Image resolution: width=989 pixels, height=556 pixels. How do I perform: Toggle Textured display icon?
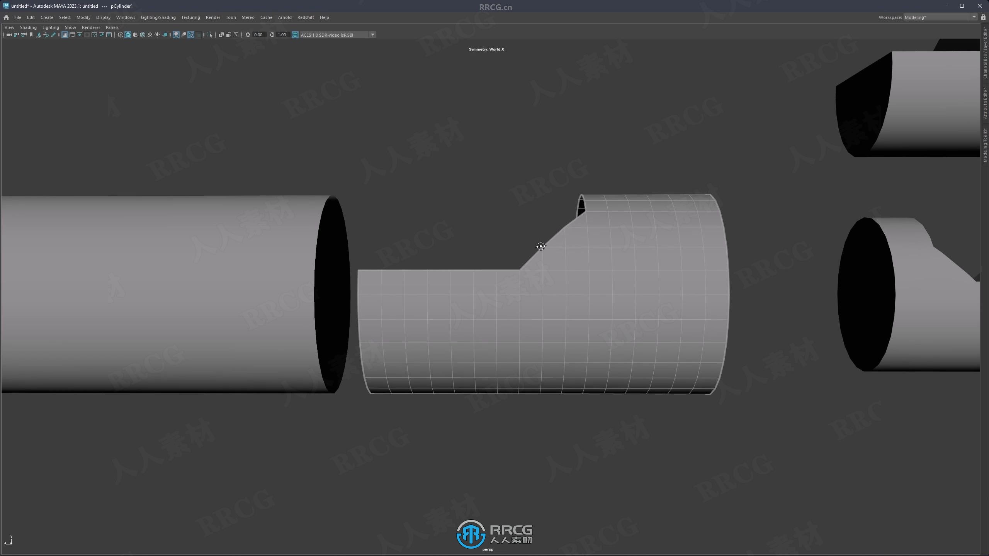[150, 35]
